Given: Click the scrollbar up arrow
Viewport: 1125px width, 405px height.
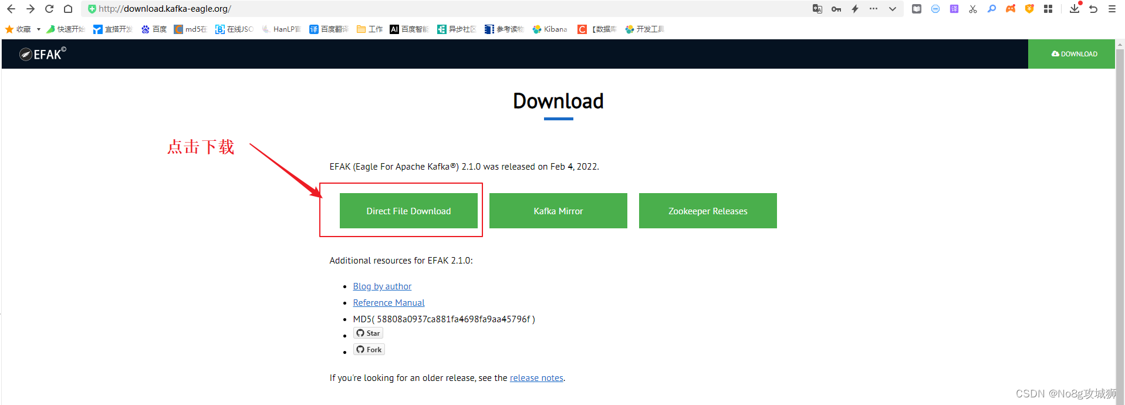Looking at the screenshot, I should (x=1120, y=44).
